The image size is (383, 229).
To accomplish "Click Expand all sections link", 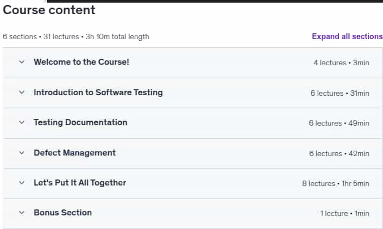I will click(347, 36).
